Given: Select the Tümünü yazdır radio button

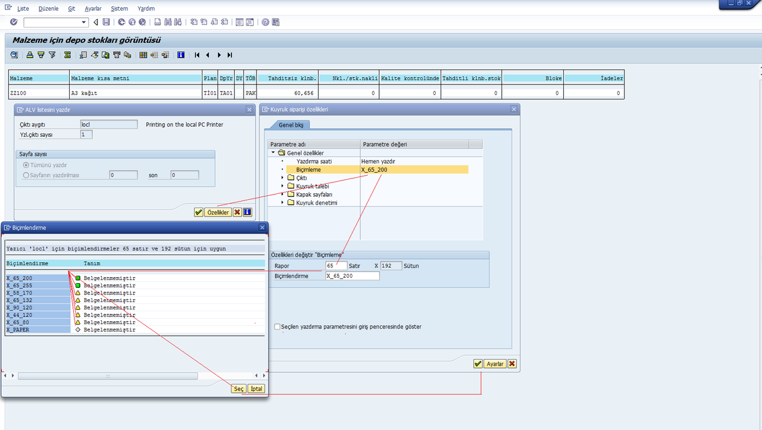Looking at the screenshot, I should (26, 165).
